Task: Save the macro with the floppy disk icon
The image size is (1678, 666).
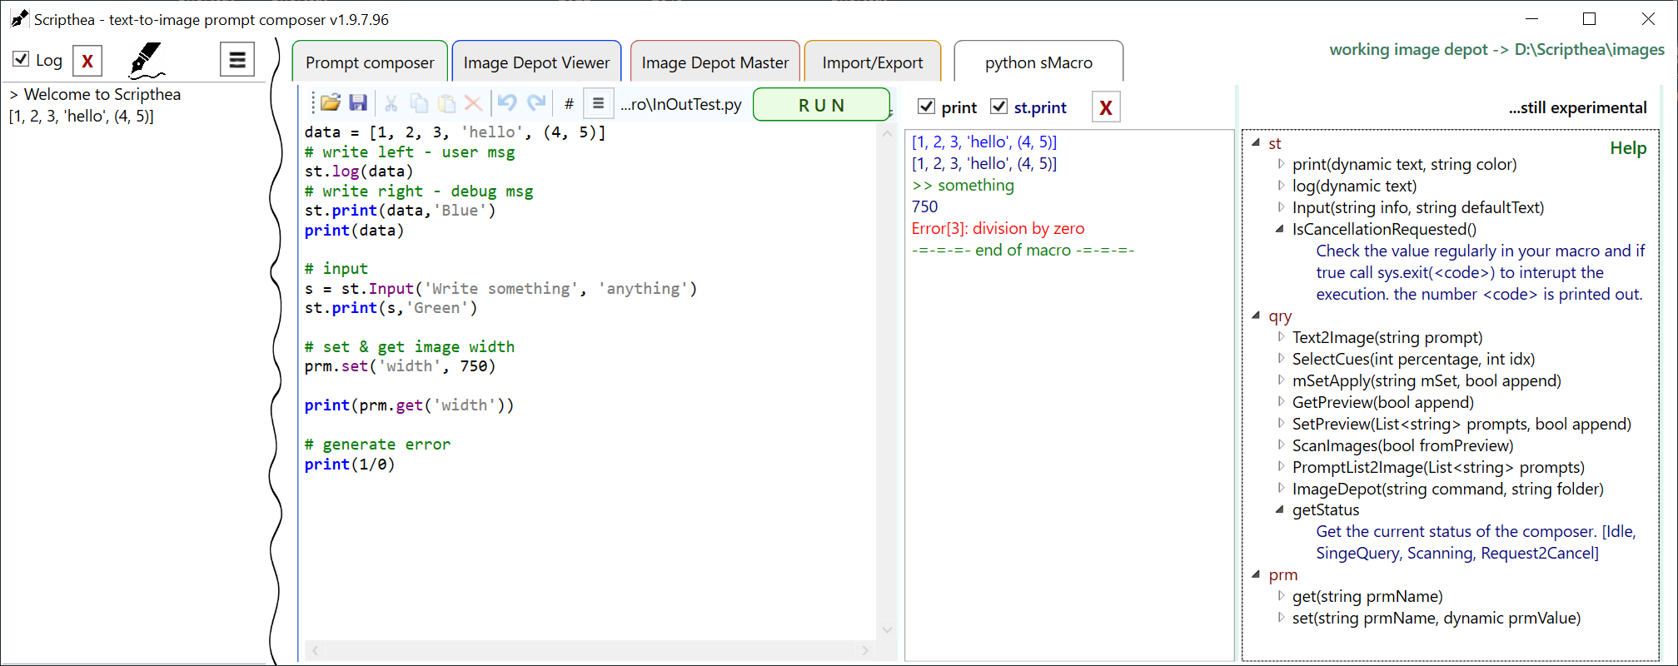Action: click(x=358, y=103)
